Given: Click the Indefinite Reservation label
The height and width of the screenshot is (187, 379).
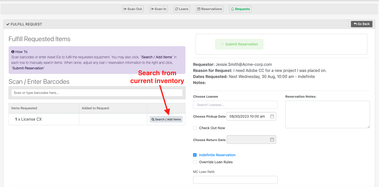Looking at the screenshot, I should tap(217, 155).
